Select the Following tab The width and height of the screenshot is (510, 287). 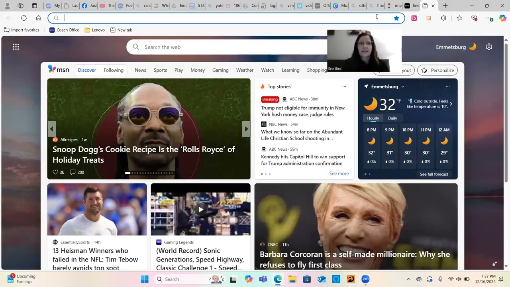[x=114, y=70]
